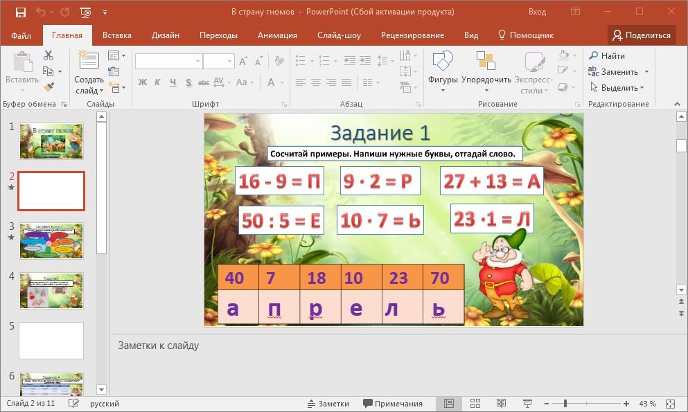Toggle italic (К) formatting
The image size is (688, 412).
tap(157, 82)
